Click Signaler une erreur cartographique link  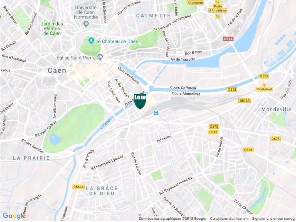coord(274,218)
